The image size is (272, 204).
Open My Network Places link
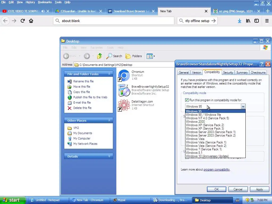pos(85,144)
